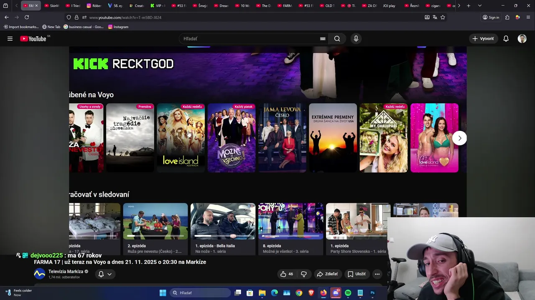Open the on-screen keyboard icon in search box
Image resolution: width=535 pixels, height=300 pixels.
[x=323, y=39]
